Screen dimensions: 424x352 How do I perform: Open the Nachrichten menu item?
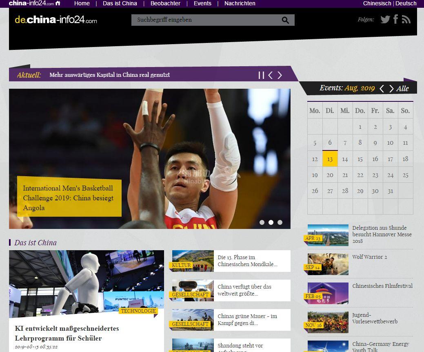pyautogui.click(x=240, y=3)
